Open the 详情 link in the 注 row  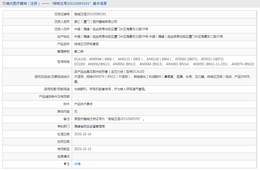coord(77,164)
